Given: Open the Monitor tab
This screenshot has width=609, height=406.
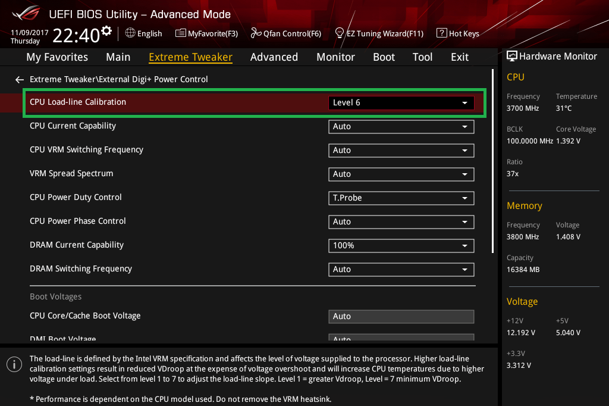Looking at the screenshot, I should pos(335,57).
